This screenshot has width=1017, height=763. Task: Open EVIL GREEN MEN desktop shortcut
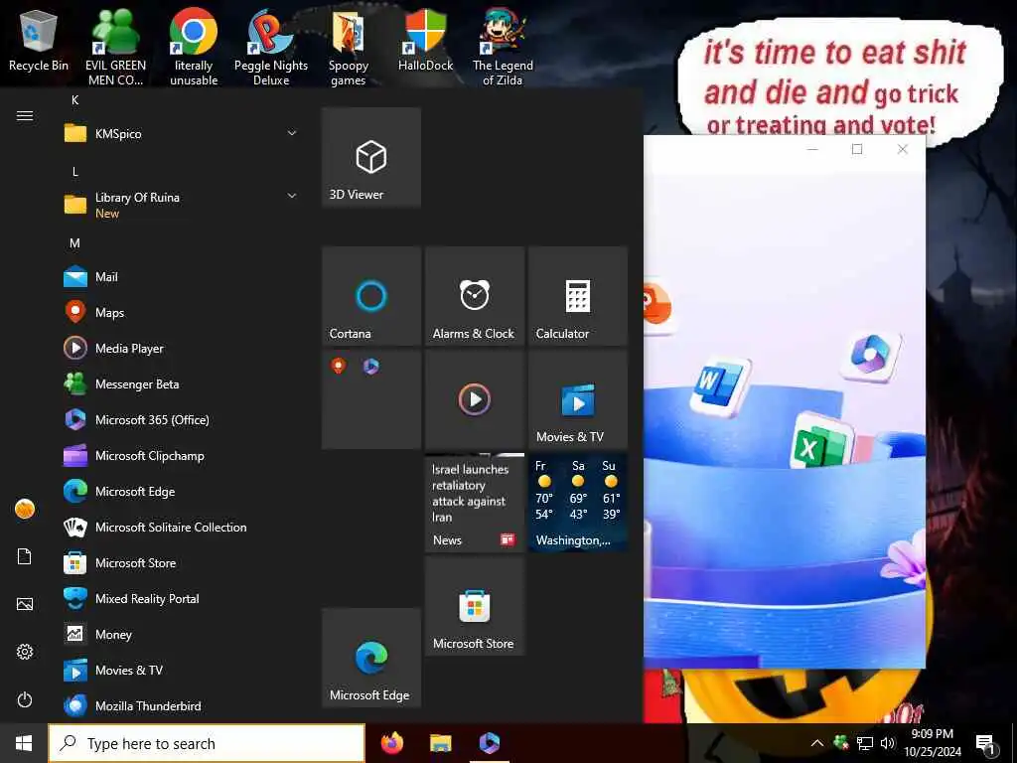point(115,47)
